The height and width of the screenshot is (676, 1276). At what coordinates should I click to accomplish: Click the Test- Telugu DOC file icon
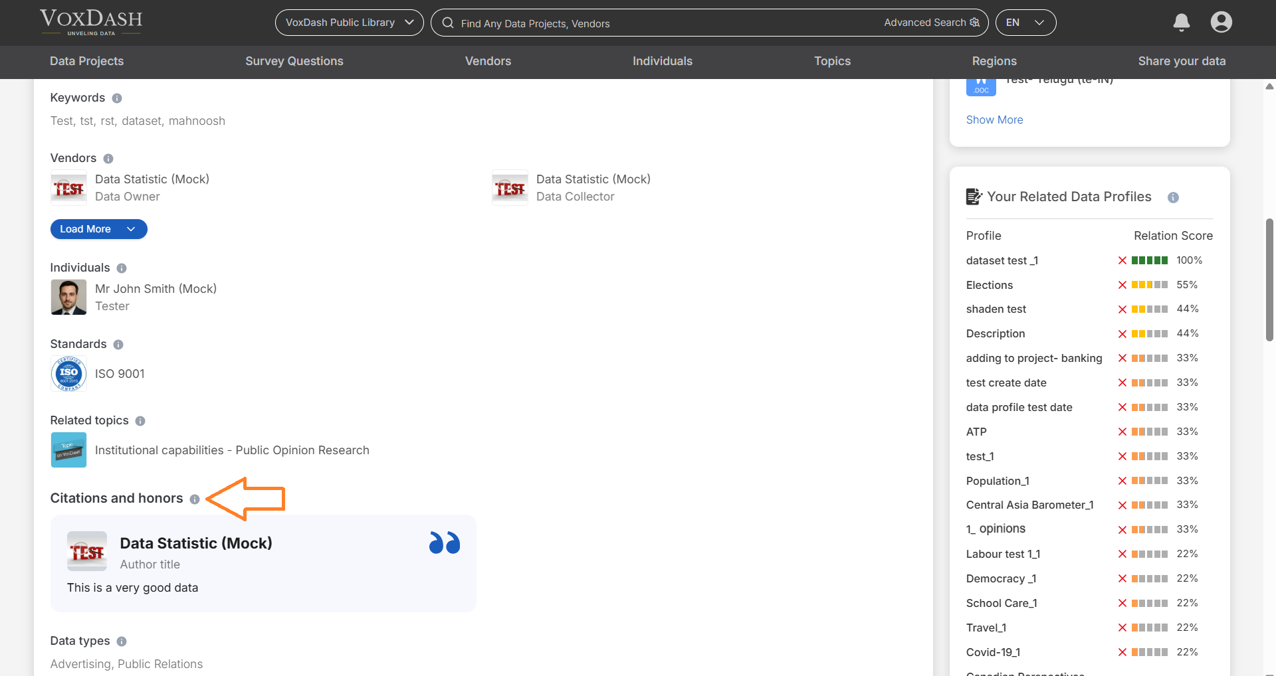pyautogui.click(x=981, y=88)
